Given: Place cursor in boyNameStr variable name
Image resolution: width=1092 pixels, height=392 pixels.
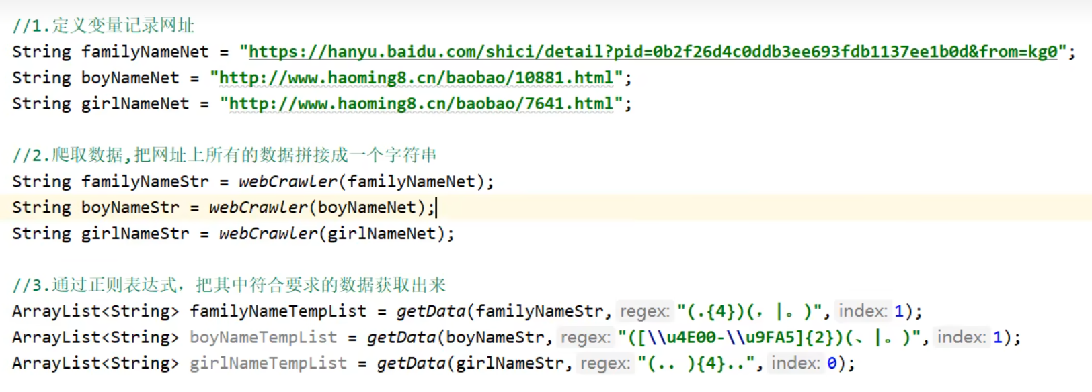Looking at the screenshot, I should coord(130,208).
